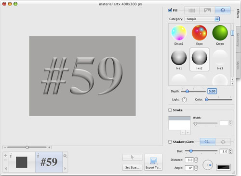Open info for the square layer
The height and width of the screenshot is (176, 241).
click(x=11, y=155)
